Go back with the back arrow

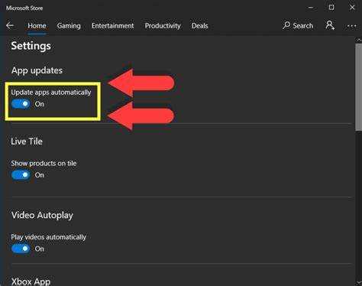[10, 26]
